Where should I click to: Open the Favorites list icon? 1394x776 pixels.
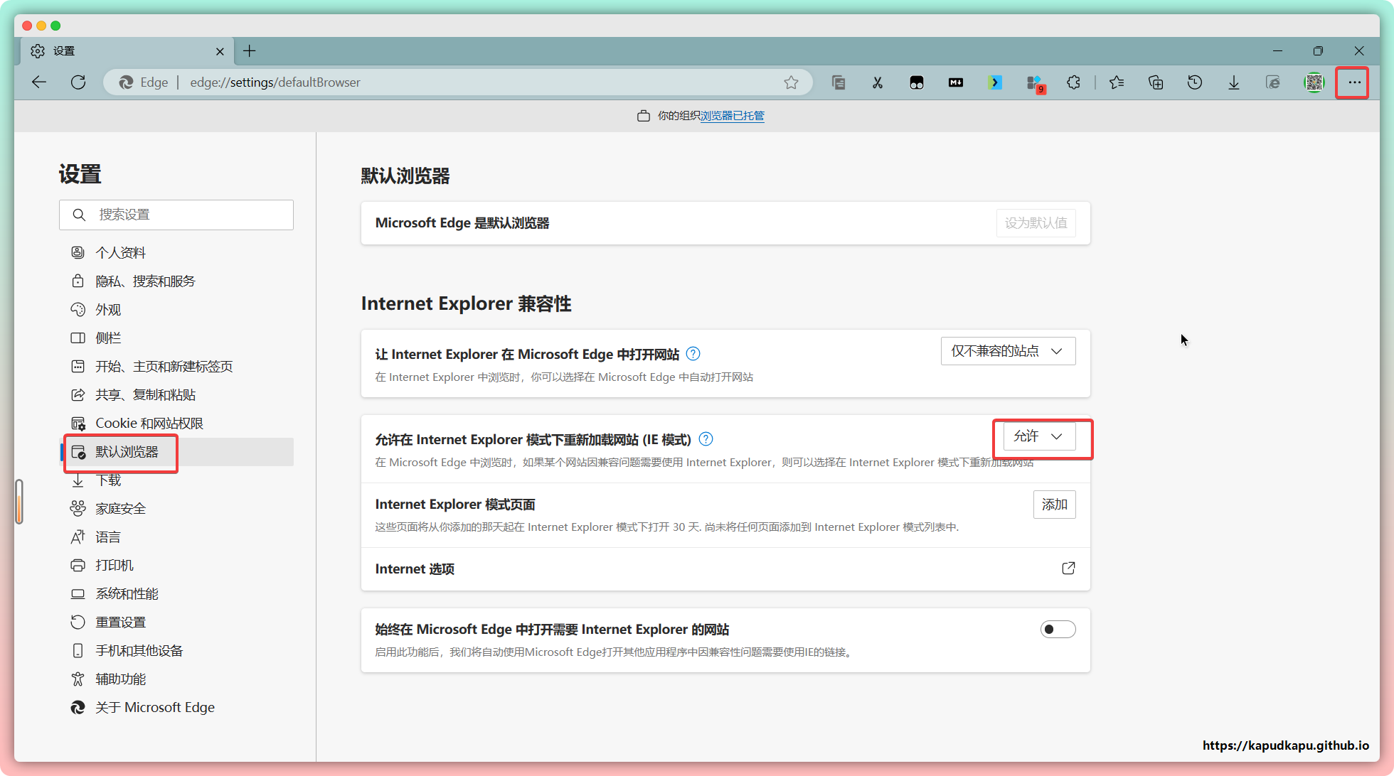(x=1117, y=82)
